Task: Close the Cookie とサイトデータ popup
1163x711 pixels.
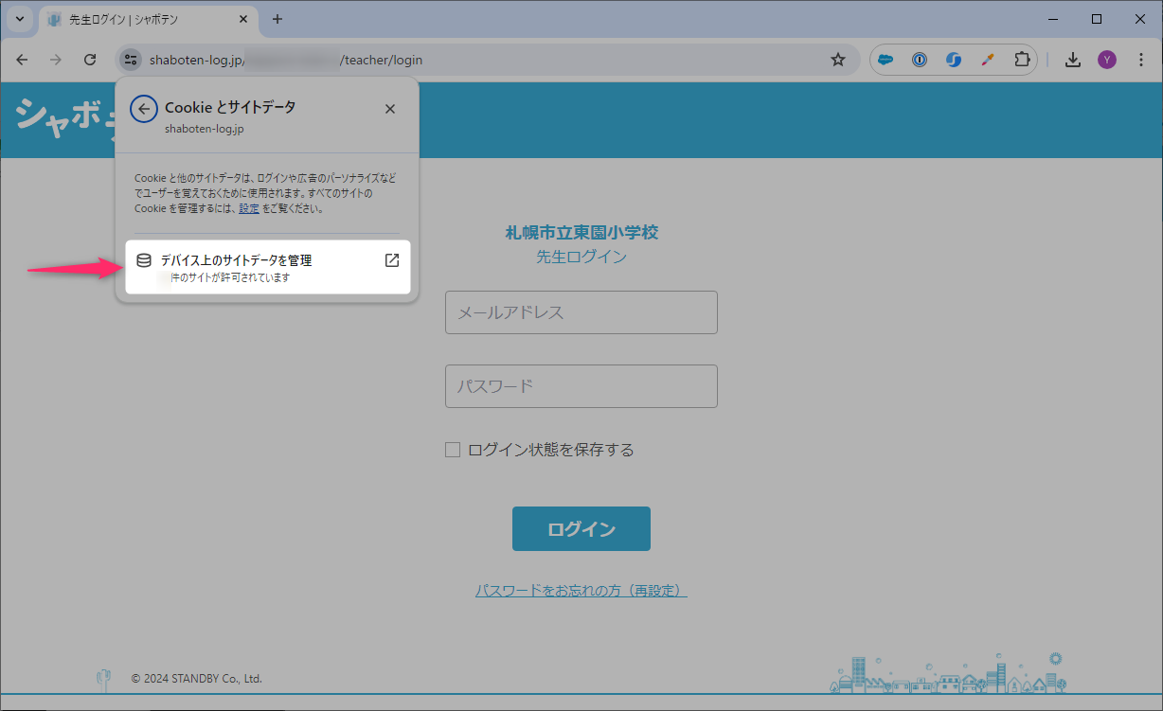Action: pos(390,109)
